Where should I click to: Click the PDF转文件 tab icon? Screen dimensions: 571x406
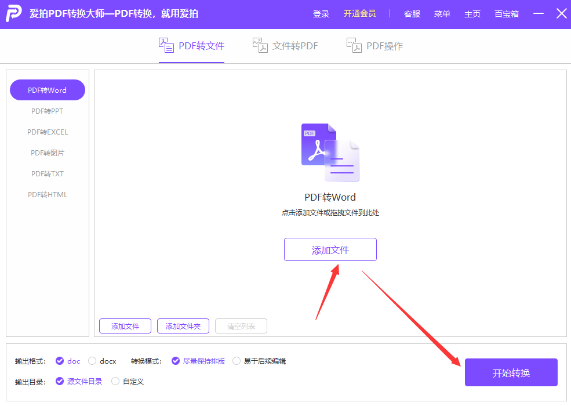pyautogui.click(x=166, y=46)
